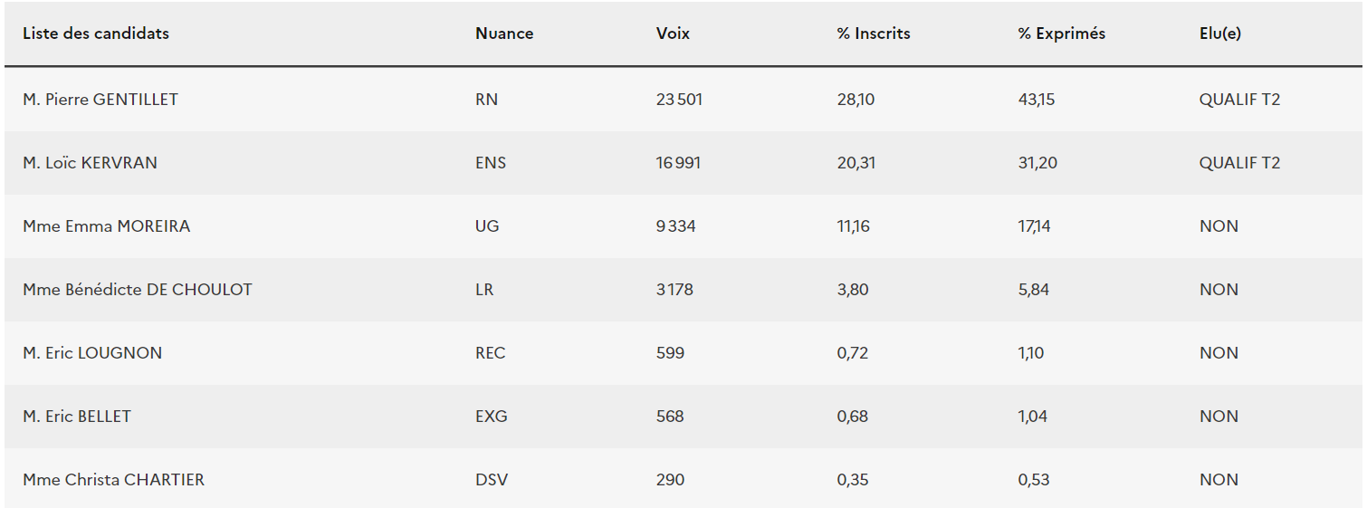The image size is (1367, 508).
Task: Click QUALIF T2 status for Gentillet
Action: (1239, 100)
